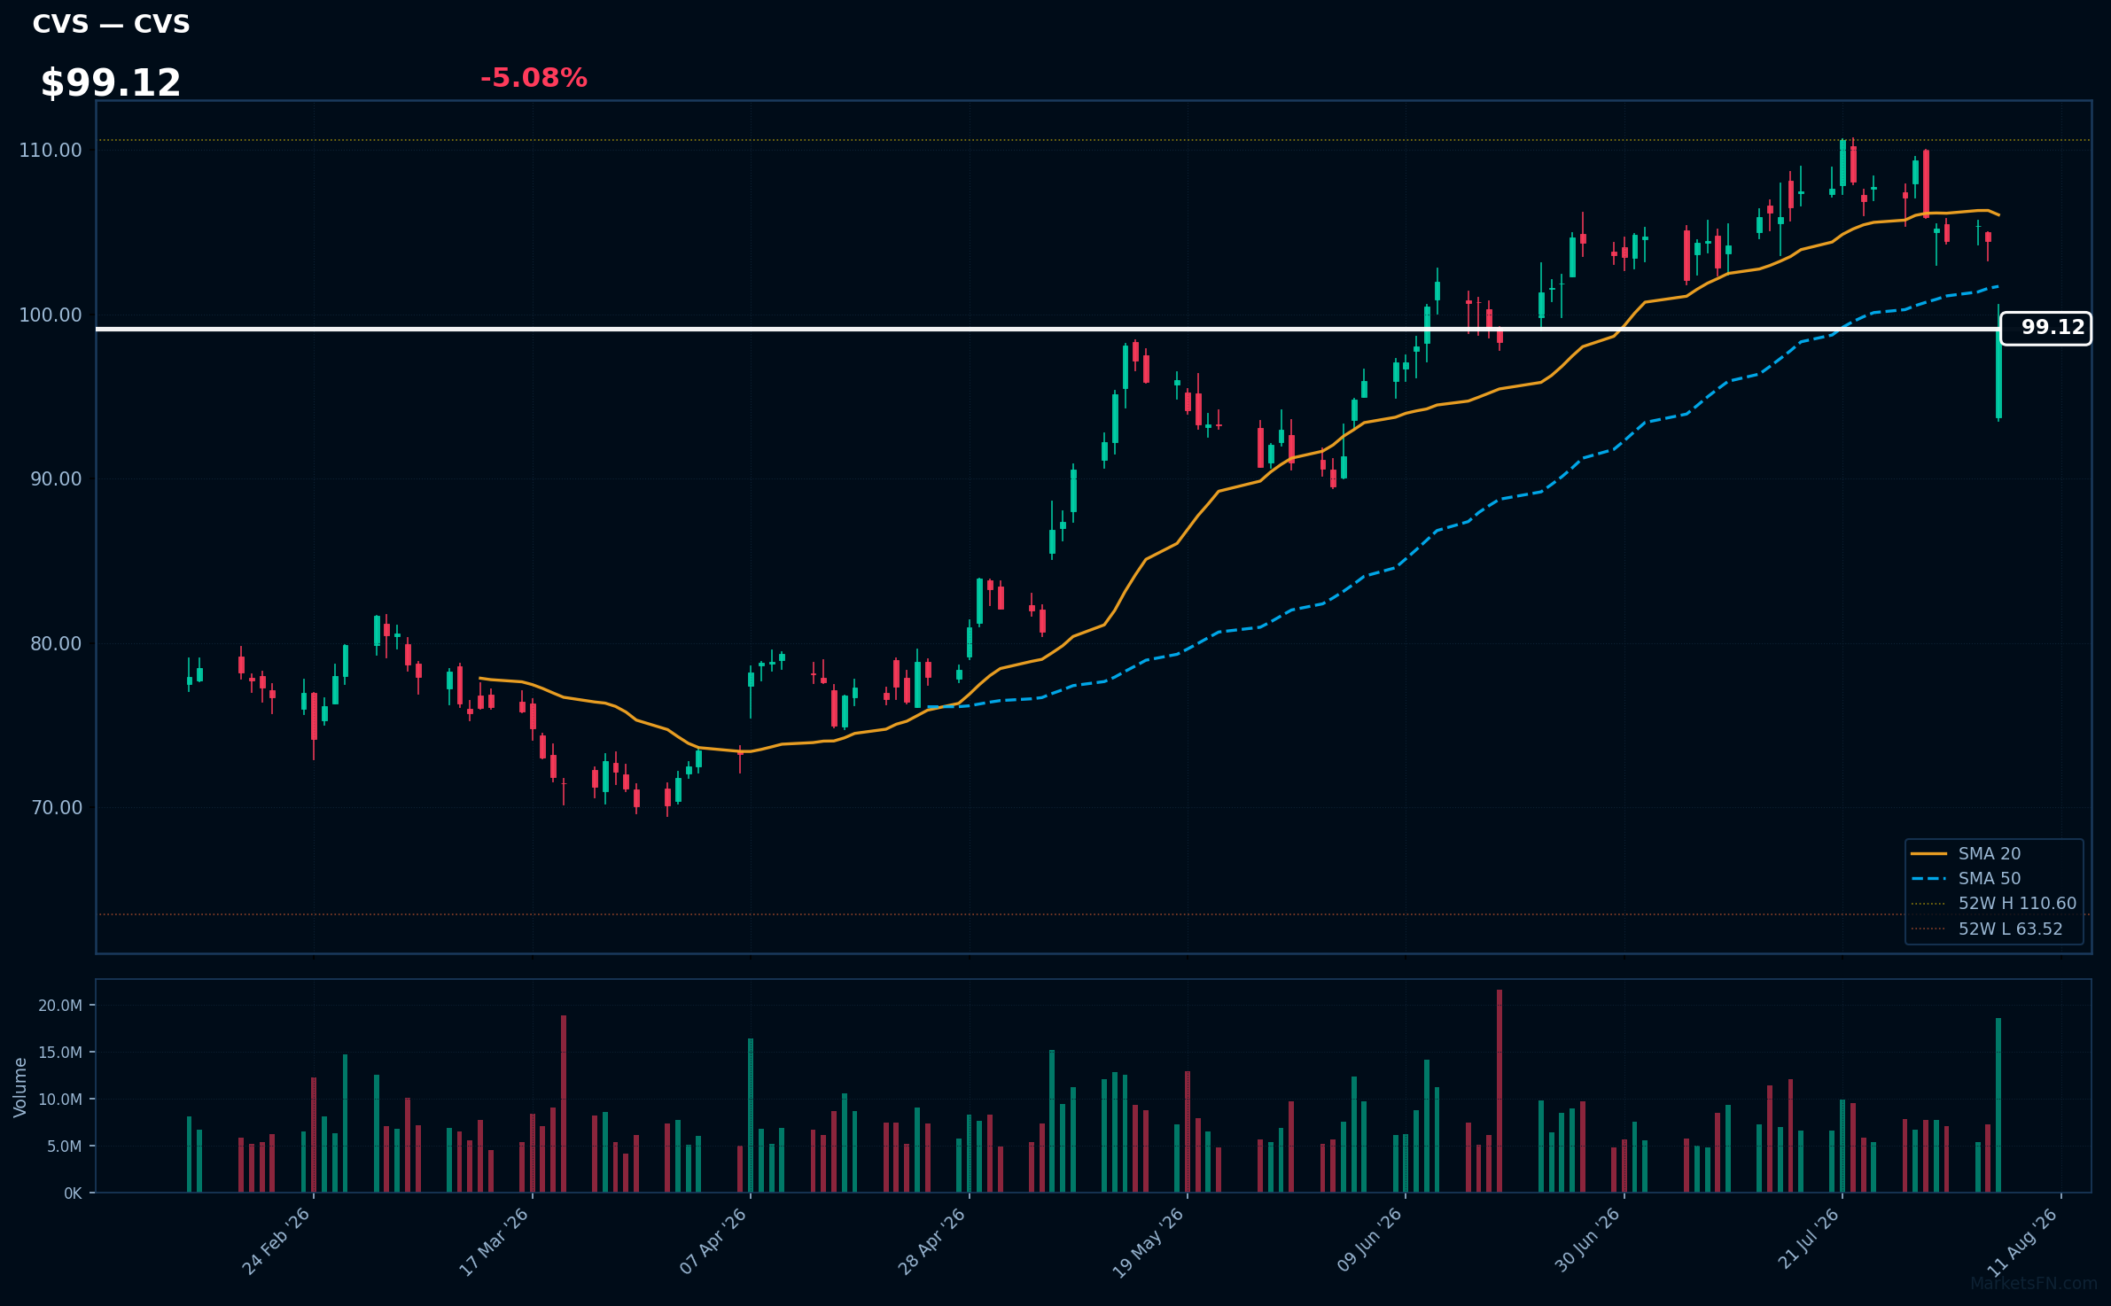Click the 5.0M volume axis label
The width and height of the screenshot is (2111, 1306).
65,1147
